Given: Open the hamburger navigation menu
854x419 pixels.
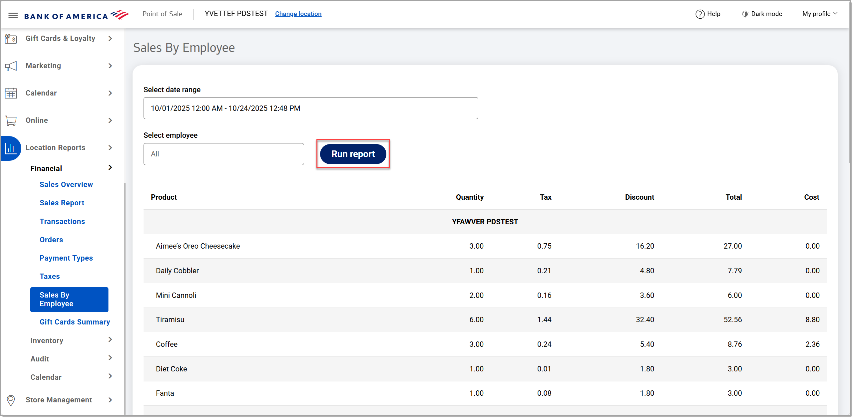Looking at the screenshot, I should tap(13, 15).
